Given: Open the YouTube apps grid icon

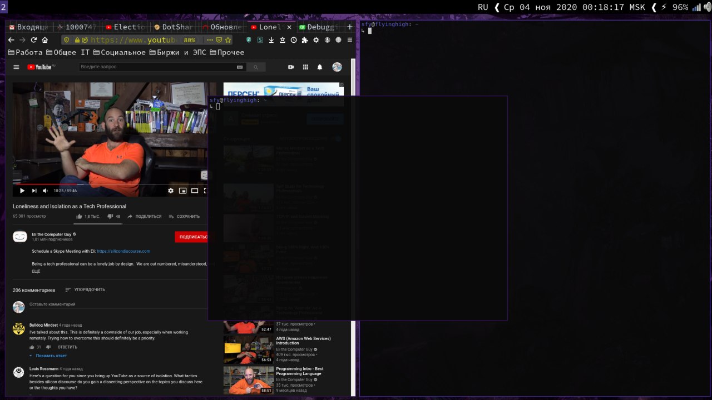Looking at the screenshot, I should 305,67.
